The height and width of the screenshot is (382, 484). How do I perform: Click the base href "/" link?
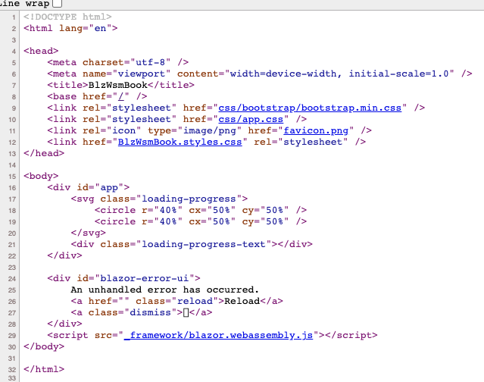tap(121, 96)
